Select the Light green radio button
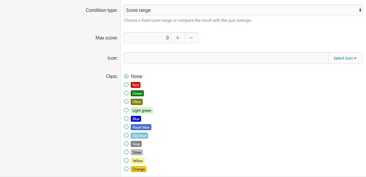The height and width of the screenshot is (177, 366). point(126,110)
